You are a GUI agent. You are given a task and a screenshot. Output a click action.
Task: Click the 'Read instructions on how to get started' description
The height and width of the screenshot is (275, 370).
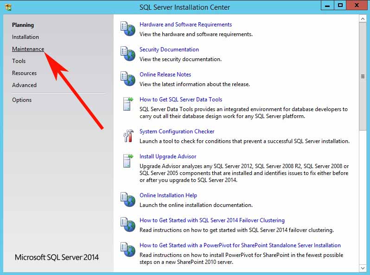click(236, 230)
